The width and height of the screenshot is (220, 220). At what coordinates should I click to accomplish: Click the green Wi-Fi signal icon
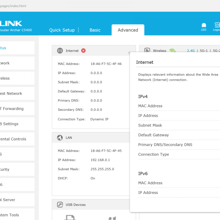pyautogui.click(x=172, y=51)
